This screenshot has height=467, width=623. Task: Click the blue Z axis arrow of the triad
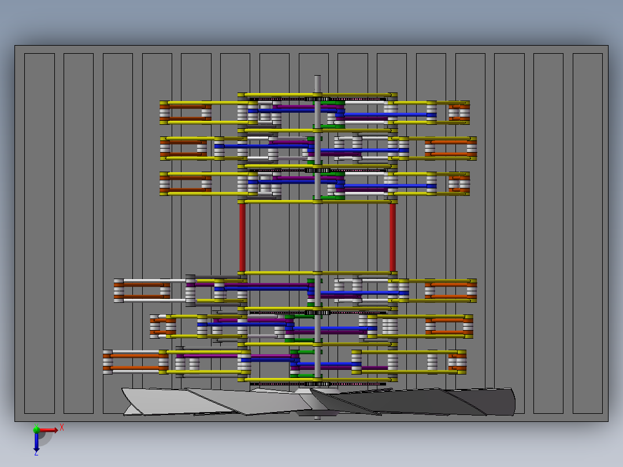click(x=36, y=442)
